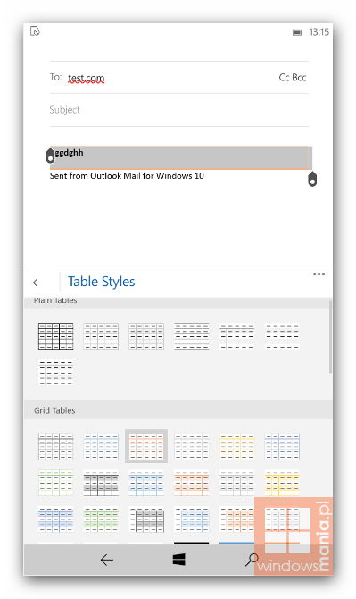The image size is (356, 599).
Task: Click into the Subject field
Action: 179,110
